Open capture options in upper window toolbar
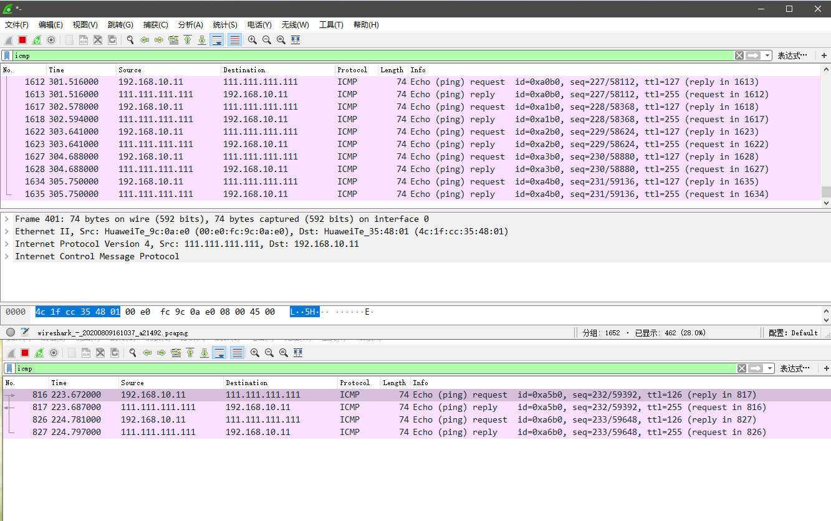The width and height of the screenshot is (831, 521). 51,40
